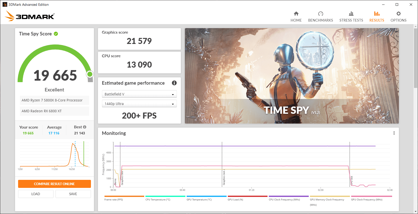Open the 1440p Ultra resolution dropdown
The image size is (418, 214).
[x=139, y=103]
